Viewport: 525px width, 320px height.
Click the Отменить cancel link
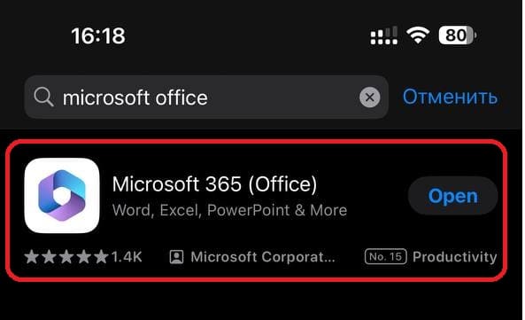point(450,98)
